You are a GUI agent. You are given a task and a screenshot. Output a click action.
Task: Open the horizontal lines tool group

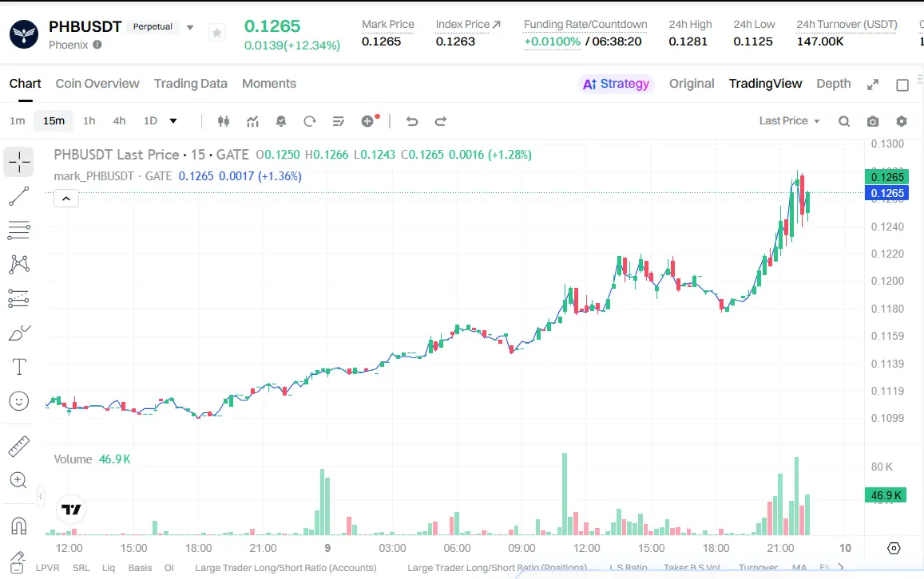(19, 230)
